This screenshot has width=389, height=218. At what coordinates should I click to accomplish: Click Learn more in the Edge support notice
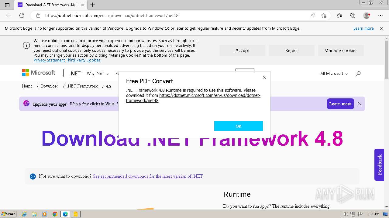[x=363, y=28]
